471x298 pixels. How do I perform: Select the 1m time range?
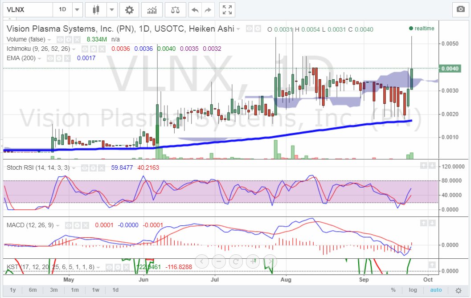[75, 290]
